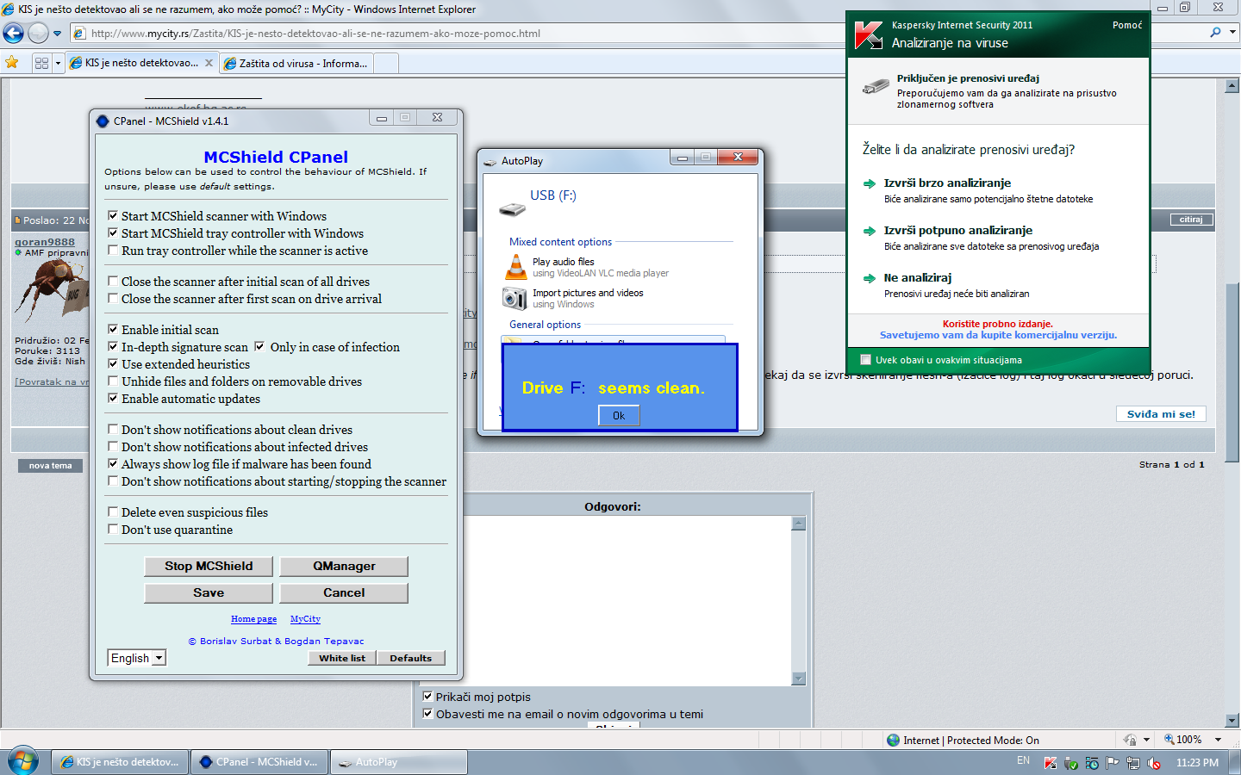Image resolution: width=1241 pixels, height=775 pixels.
Task: Open a new blank browser tab
Action: click(387, 63)
